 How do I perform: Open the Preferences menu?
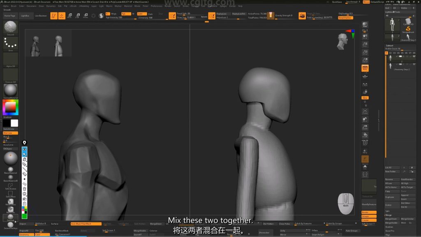pos(156,6)
